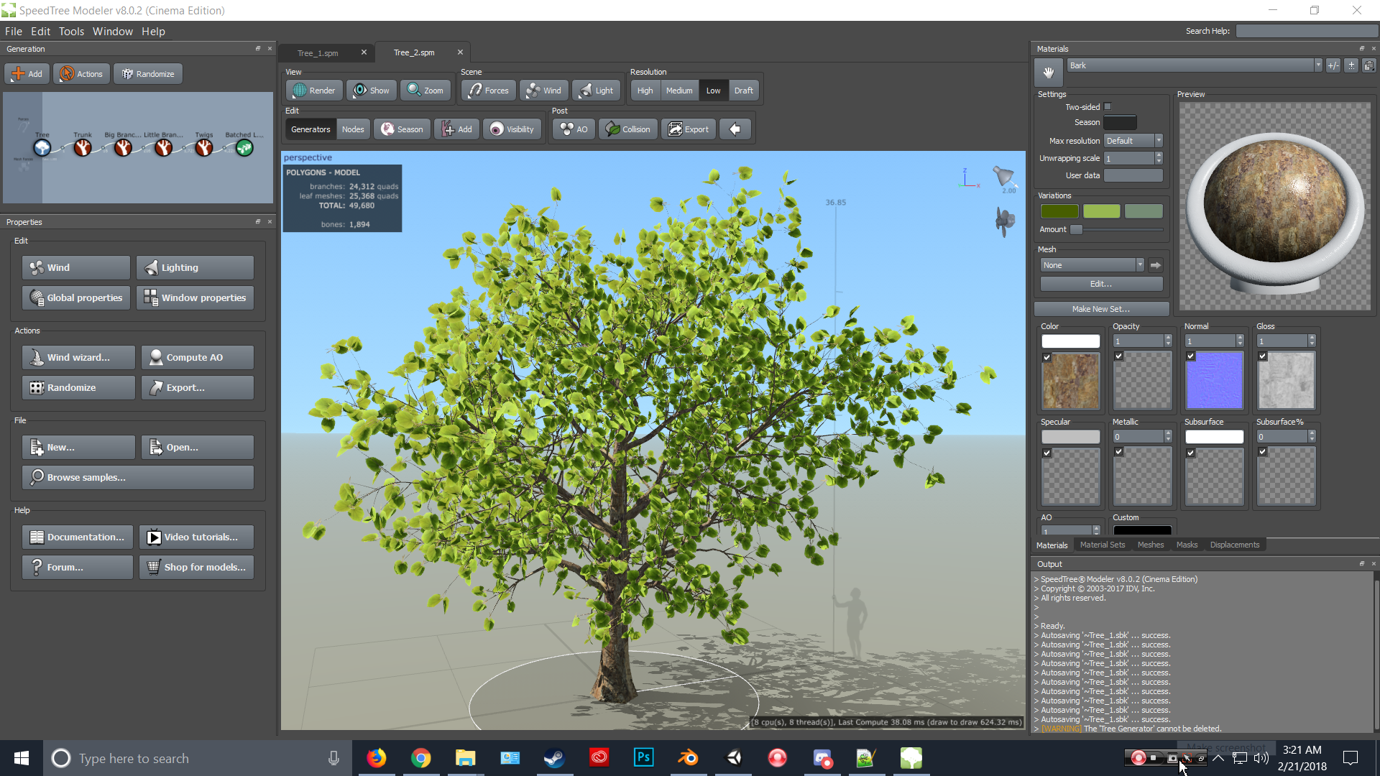Toggle the Normal map checkbox
Screen dimensions: 1380x776
(x=1191, y=356)
